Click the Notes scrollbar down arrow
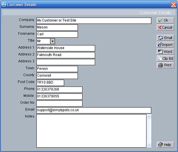 (149, 145)
